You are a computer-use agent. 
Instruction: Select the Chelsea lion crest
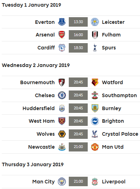[x=62, y=95]
